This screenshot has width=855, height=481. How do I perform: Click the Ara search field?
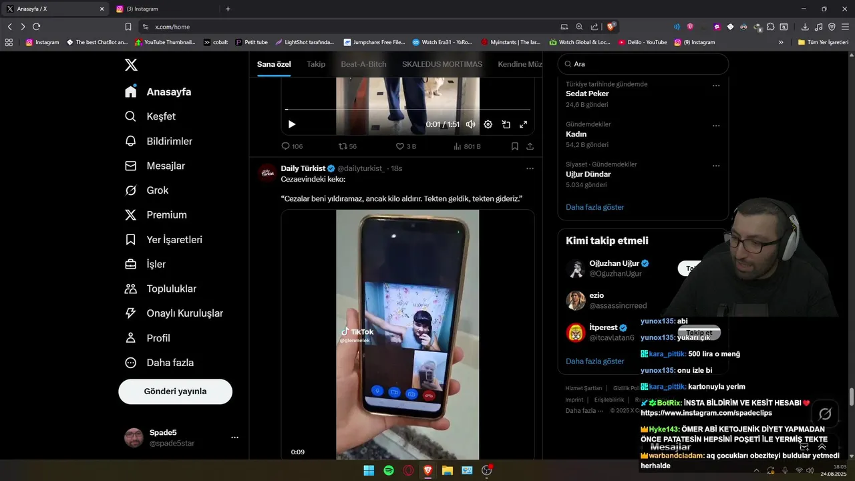[643, 64]
